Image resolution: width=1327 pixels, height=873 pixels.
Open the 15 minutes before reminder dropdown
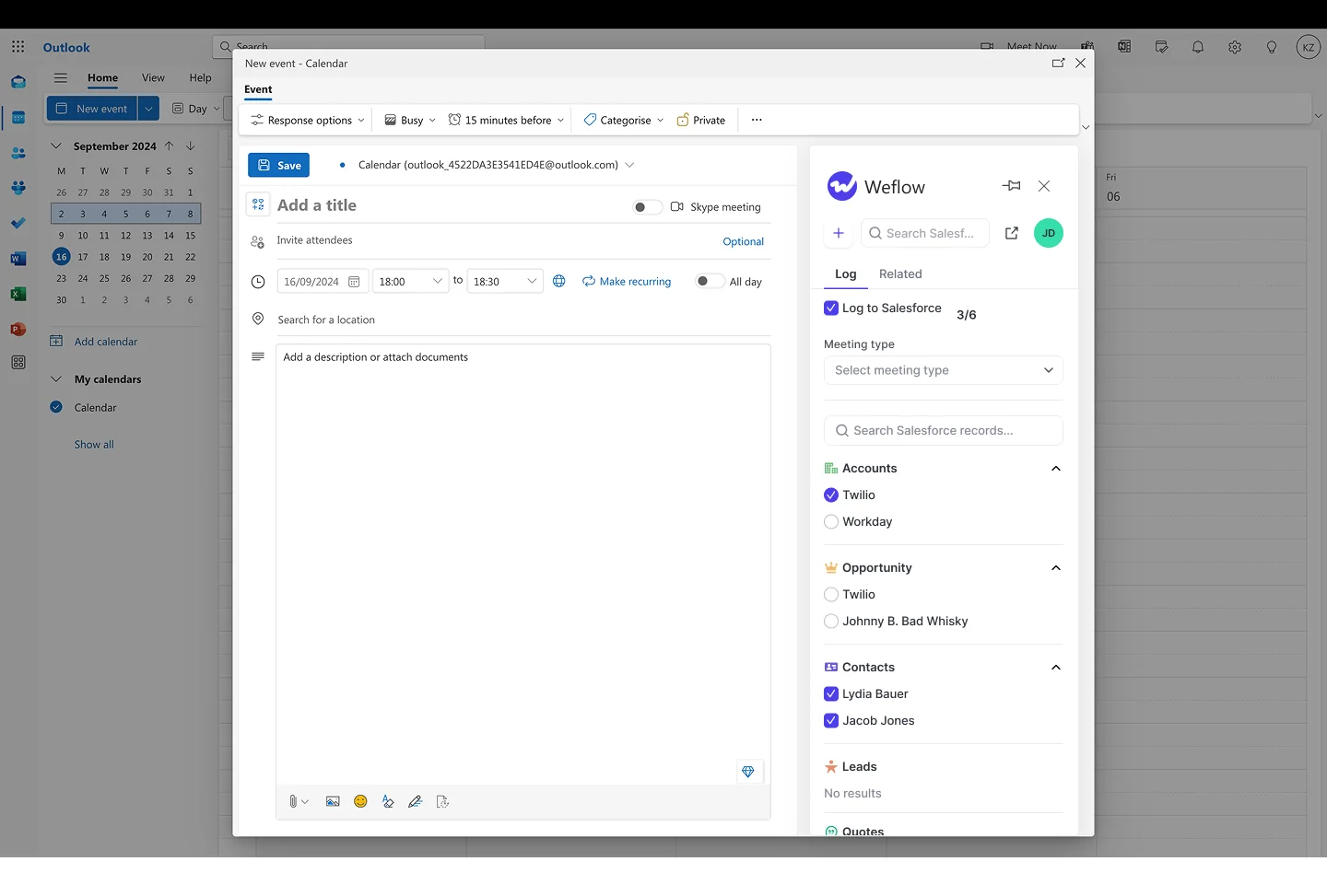pos(506,120)
